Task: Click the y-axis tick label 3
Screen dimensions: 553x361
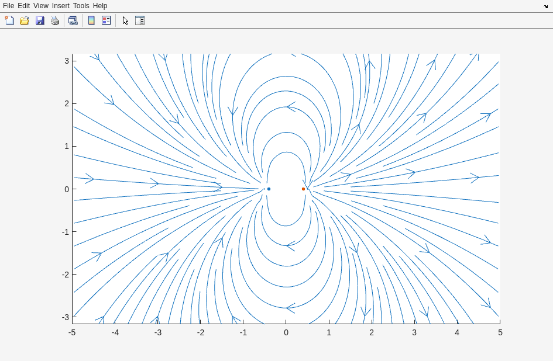Action: 67,61
